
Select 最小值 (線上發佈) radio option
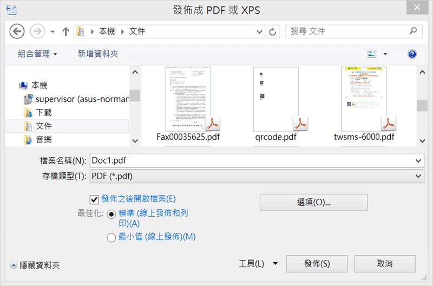pos(111,237)
